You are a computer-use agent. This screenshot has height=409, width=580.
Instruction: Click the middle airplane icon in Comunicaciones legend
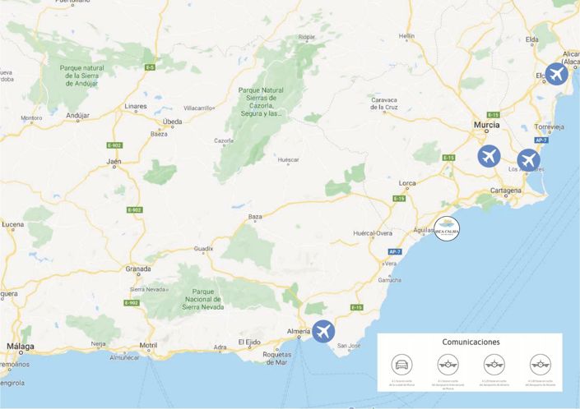494,365
